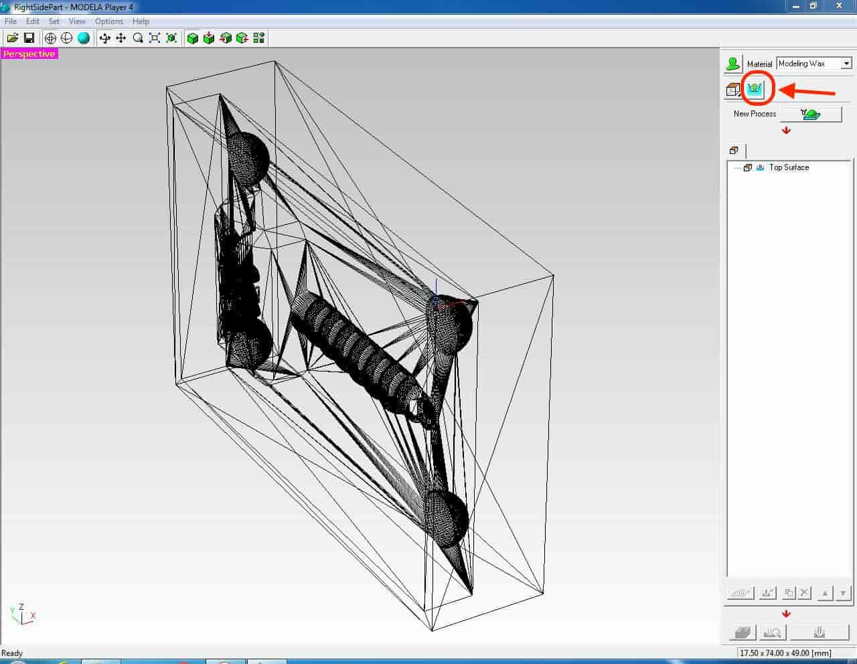This screenshot has height=664, width=857.
Task: Click the copy process button
Action: click(789, 593)
